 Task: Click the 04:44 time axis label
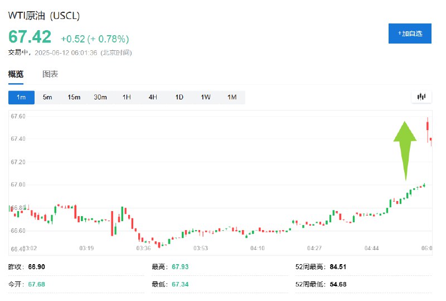coord(371,249)
